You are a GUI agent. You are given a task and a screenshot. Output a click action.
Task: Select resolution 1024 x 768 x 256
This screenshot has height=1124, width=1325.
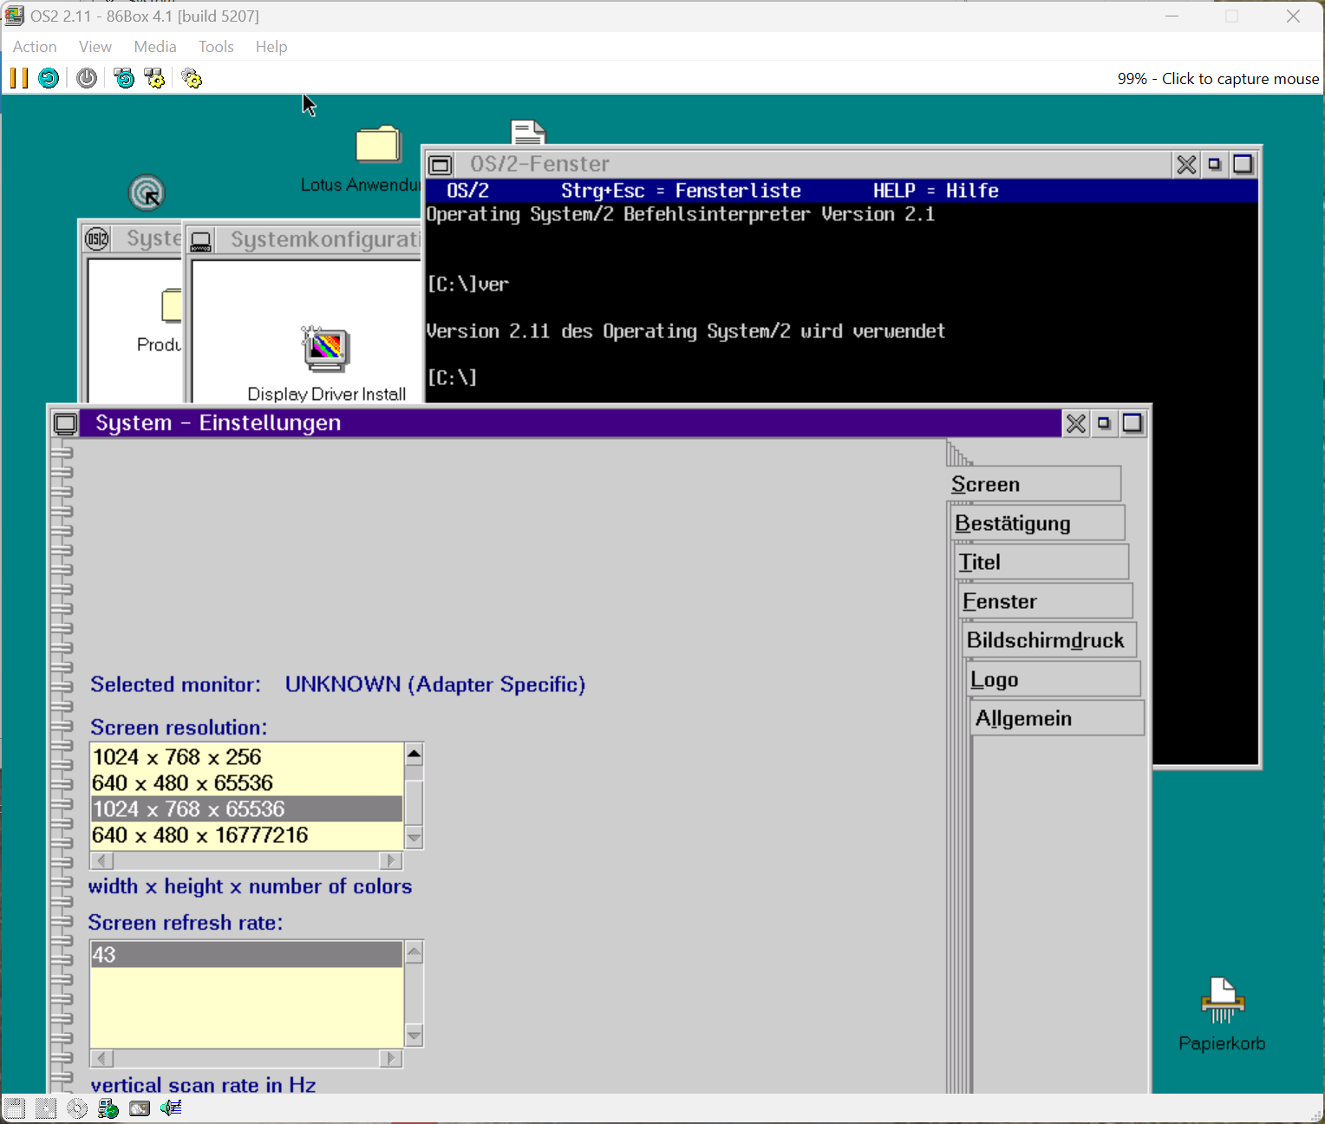tap(247, 757)
